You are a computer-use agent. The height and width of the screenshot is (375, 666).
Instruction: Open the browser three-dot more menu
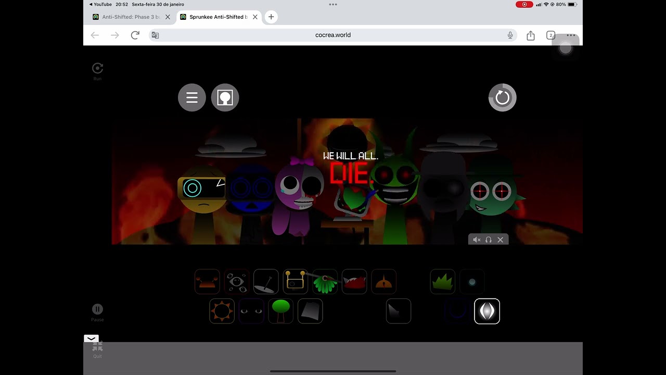(x=571, y=35)
